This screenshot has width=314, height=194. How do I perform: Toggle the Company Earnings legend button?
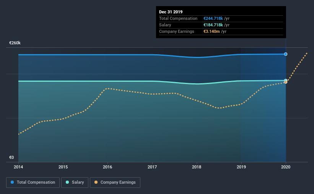coord(115,183)
